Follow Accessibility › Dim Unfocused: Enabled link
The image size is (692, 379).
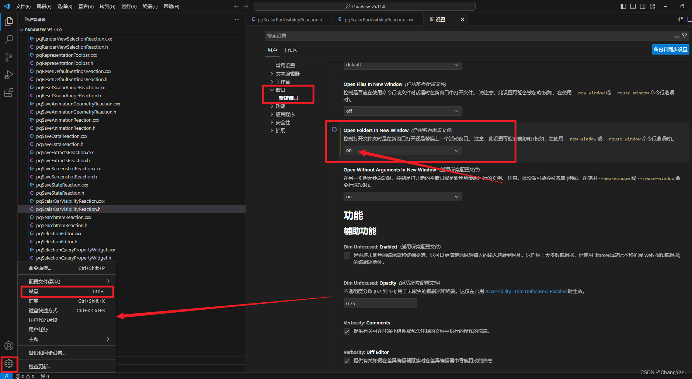click(526, 292)
